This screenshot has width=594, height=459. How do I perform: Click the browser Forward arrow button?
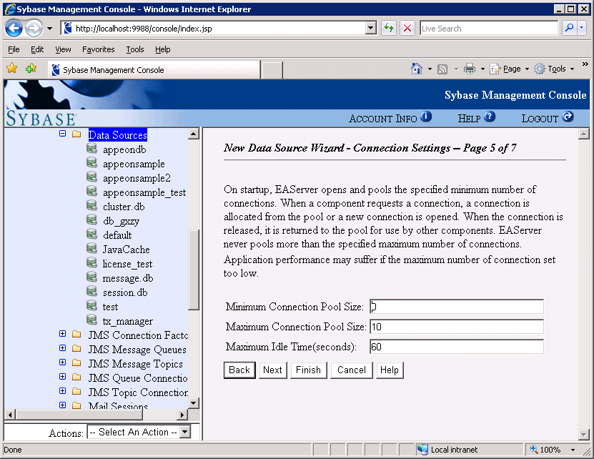(34, 29)
